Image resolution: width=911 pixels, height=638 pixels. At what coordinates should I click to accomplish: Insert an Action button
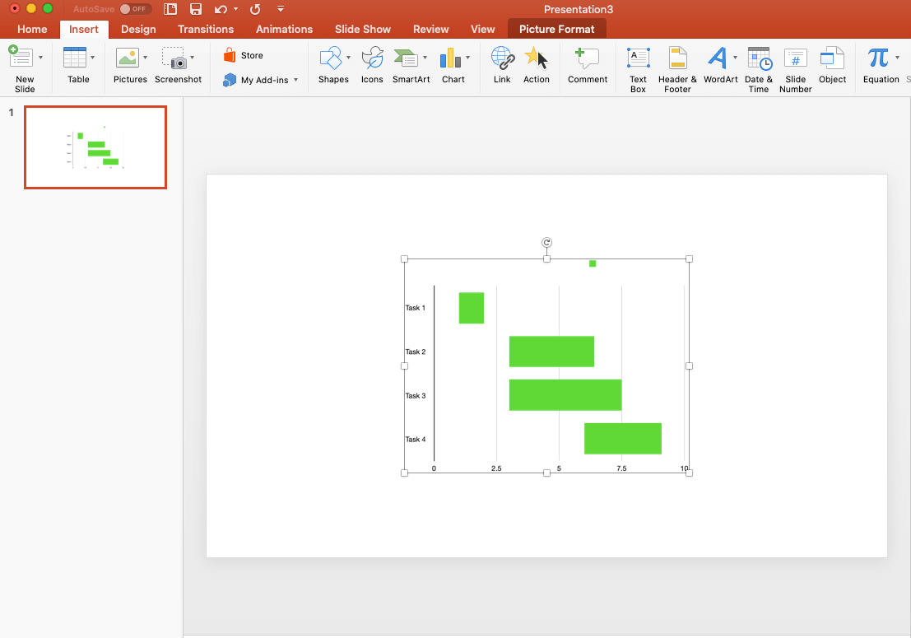pyautogui.click(x=537, y=66)
